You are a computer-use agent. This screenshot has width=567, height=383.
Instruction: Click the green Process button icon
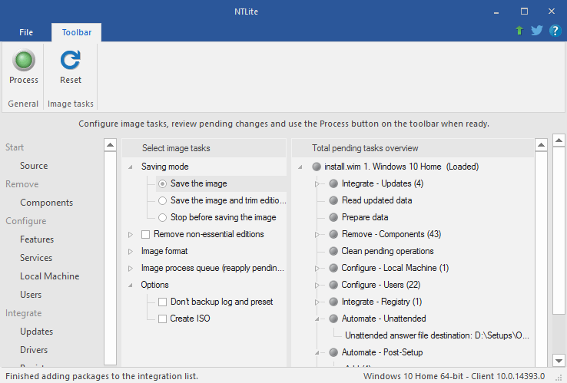(24, 60)
